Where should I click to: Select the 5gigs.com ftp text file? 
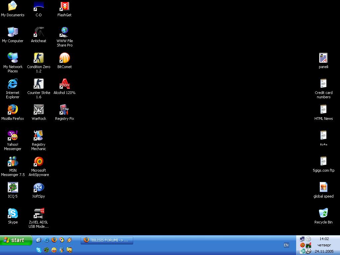click(x=323, y=164)
